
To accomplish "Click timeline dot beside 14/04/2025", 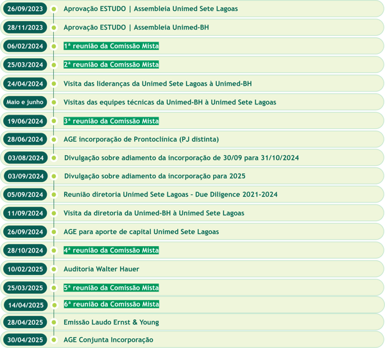I will pyautogui.click(x=55, y=305).
